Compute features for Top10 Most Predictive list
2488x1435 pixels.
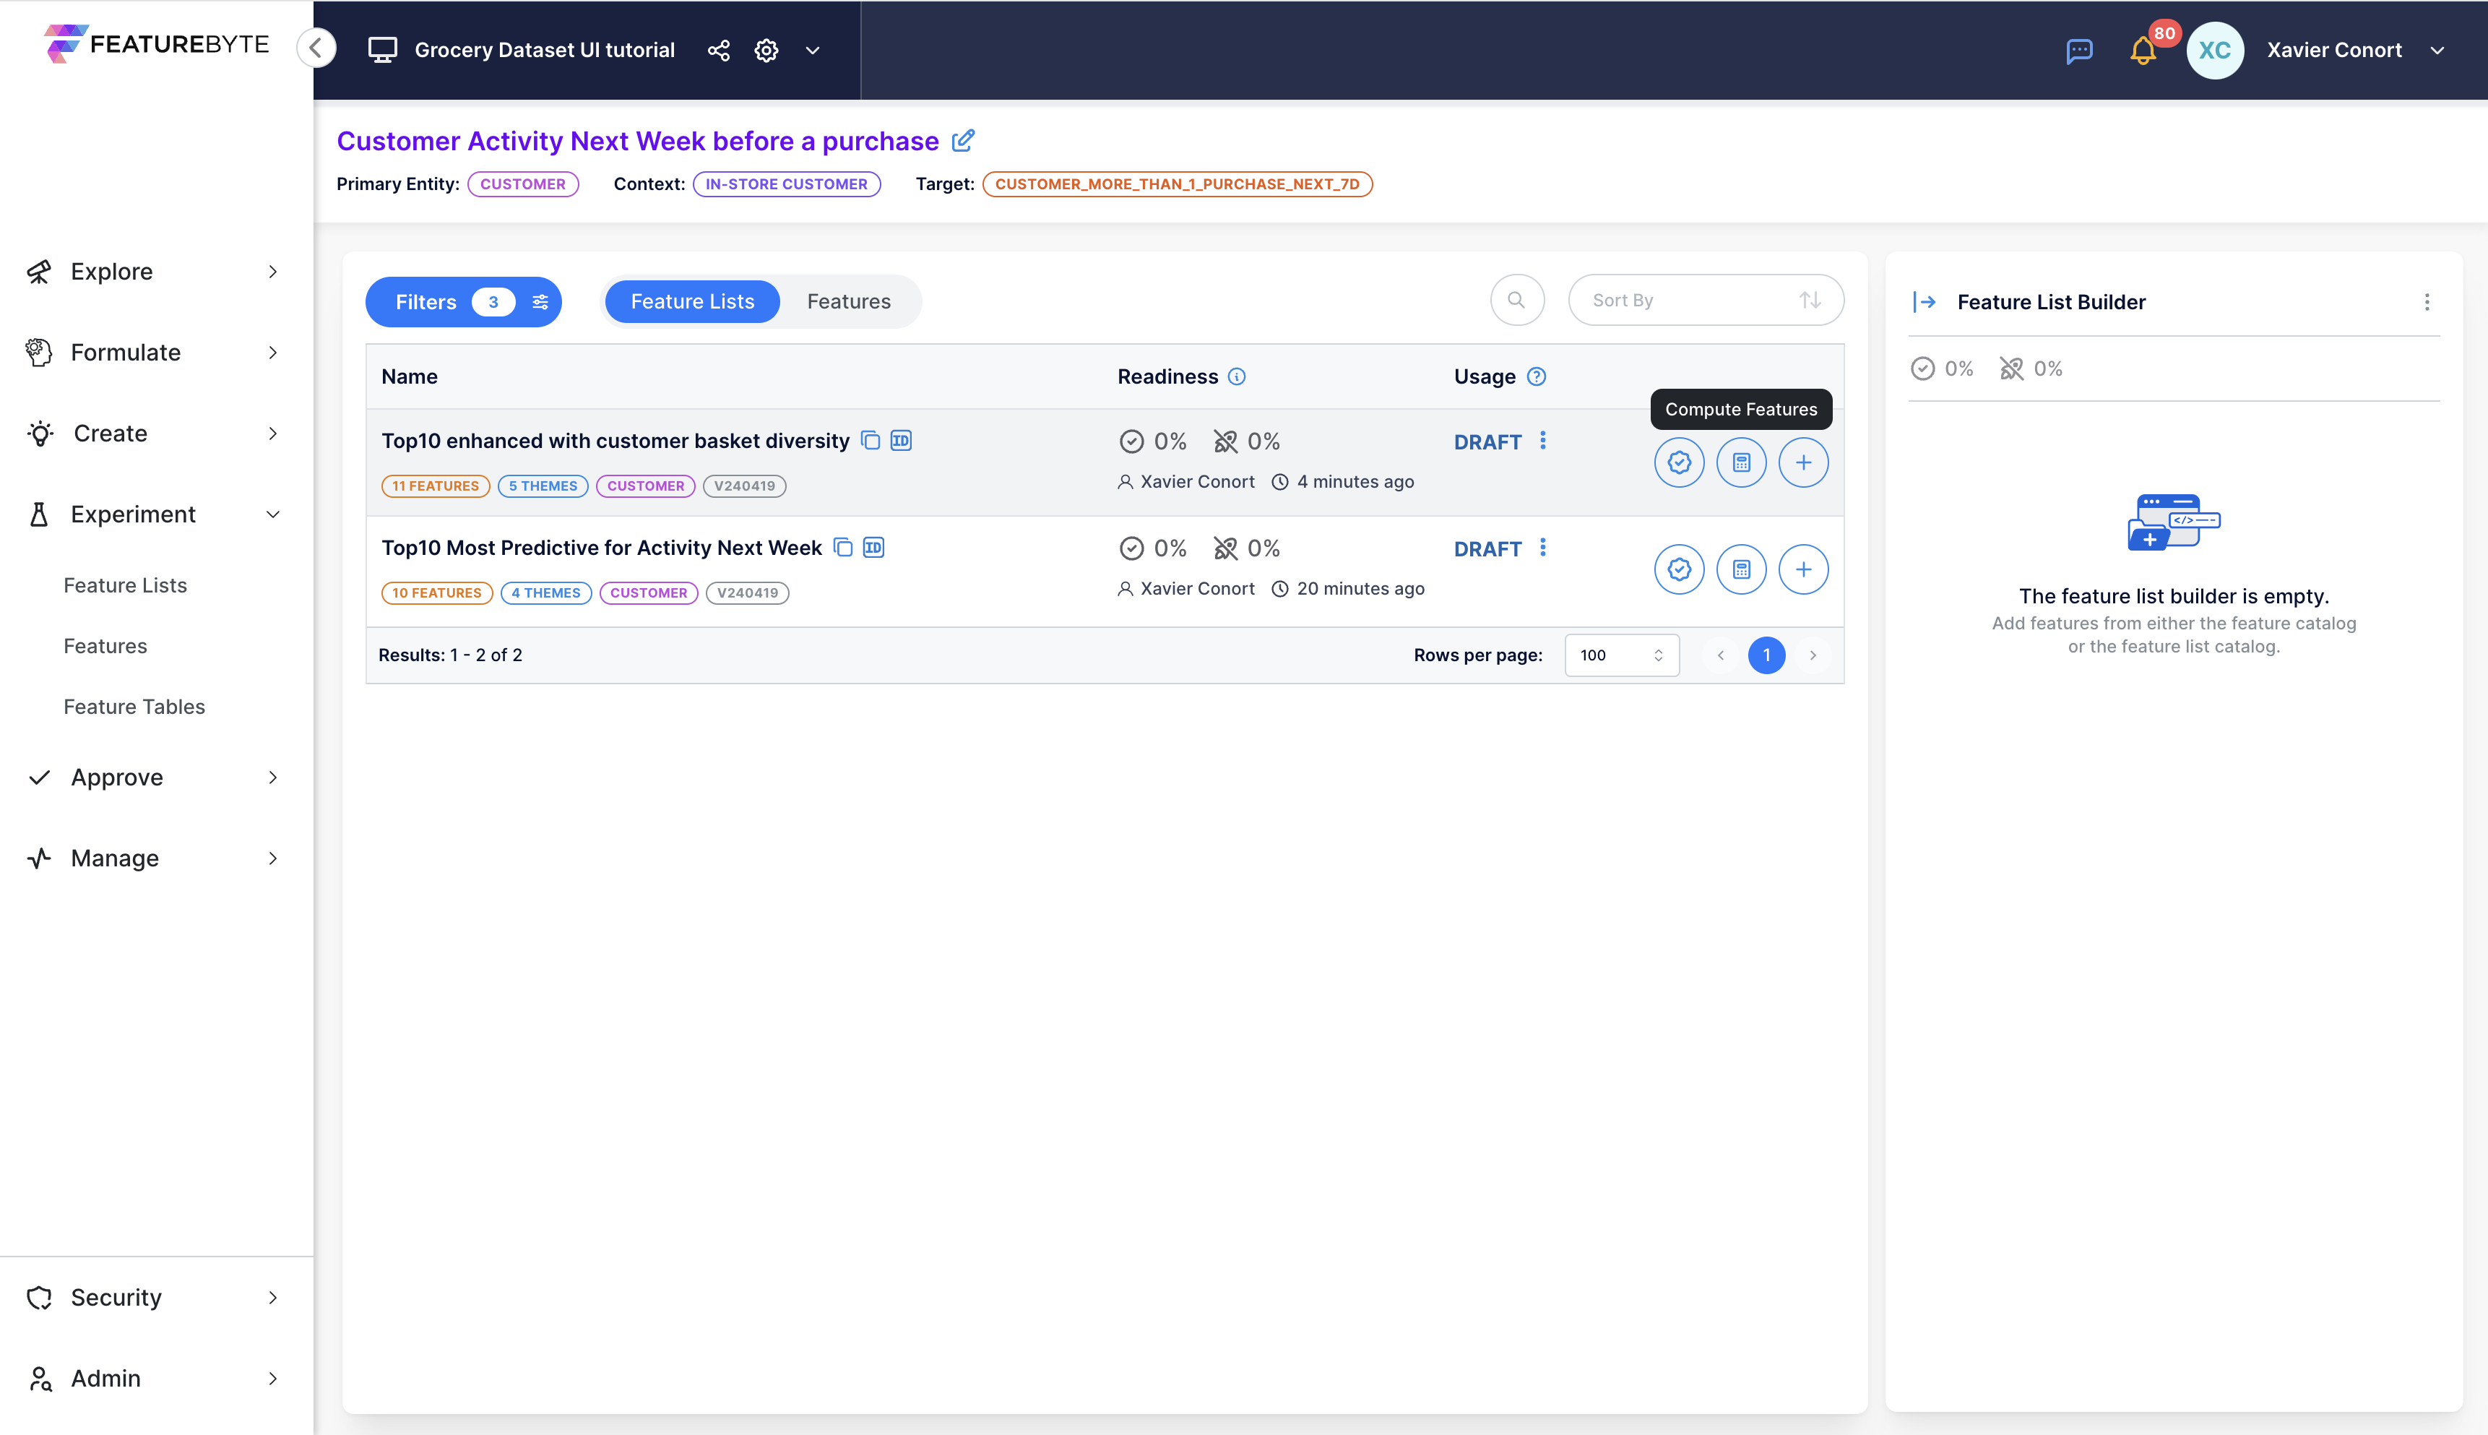(1741, 569)
